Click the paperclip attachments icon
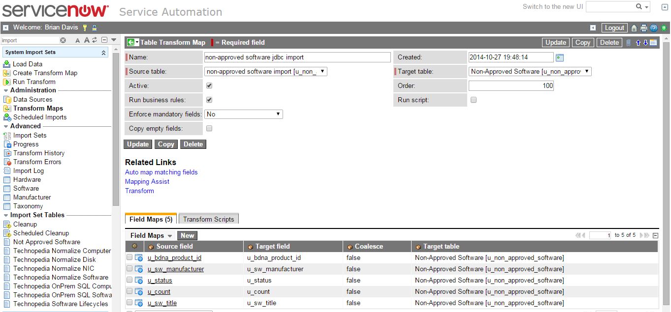 pyautogui.click(x=629, y=43)
